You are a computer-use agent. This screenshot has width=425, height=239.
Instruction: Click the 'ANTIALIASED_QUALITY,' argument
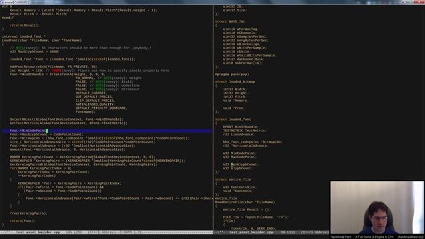(x=95, y=104)
